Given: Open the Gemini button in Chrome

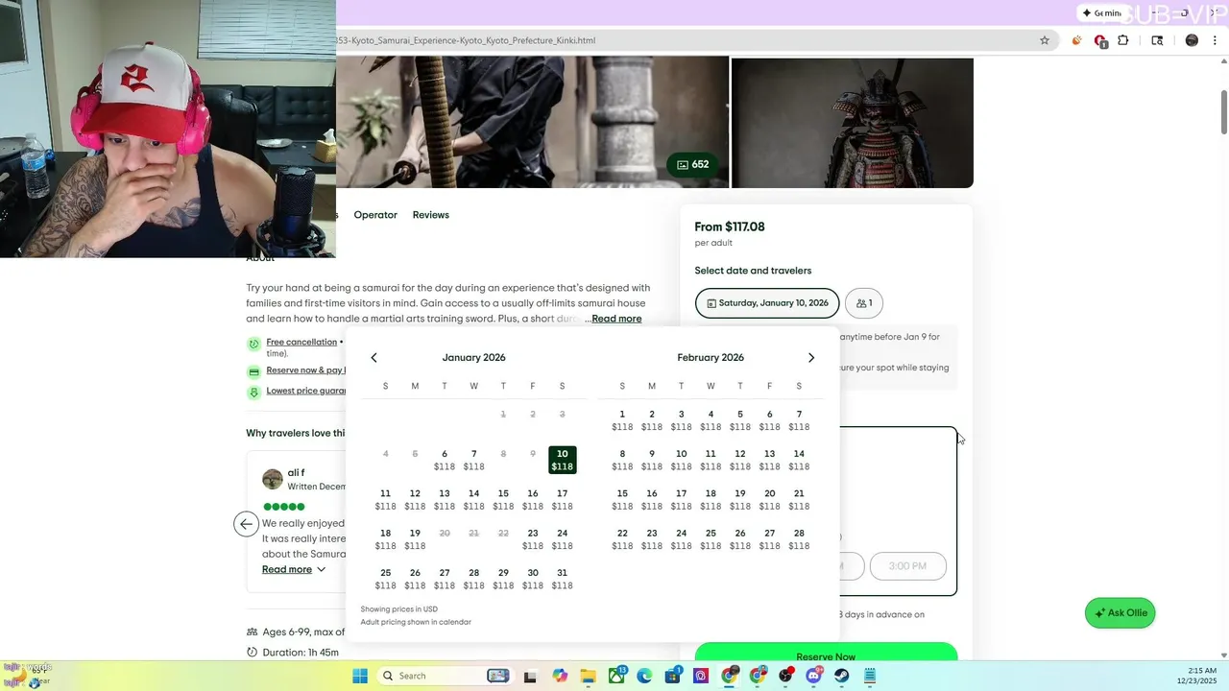Looking at the screenshot, I should pos(1101,13).
